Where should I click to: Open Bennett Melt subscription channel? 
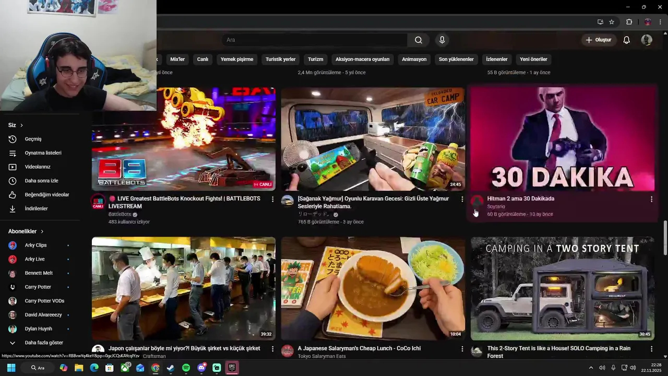point(40,273)
